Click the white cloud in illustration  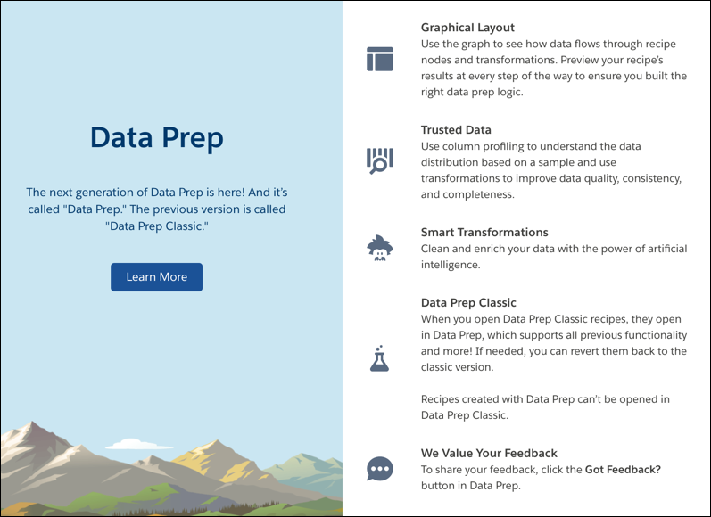[x=139, y=444]
